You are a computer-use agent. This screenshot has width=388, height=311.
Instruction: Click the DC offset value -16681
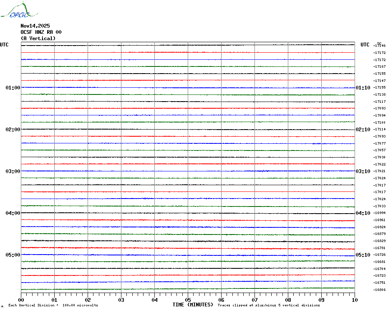(x=379, y=262)
